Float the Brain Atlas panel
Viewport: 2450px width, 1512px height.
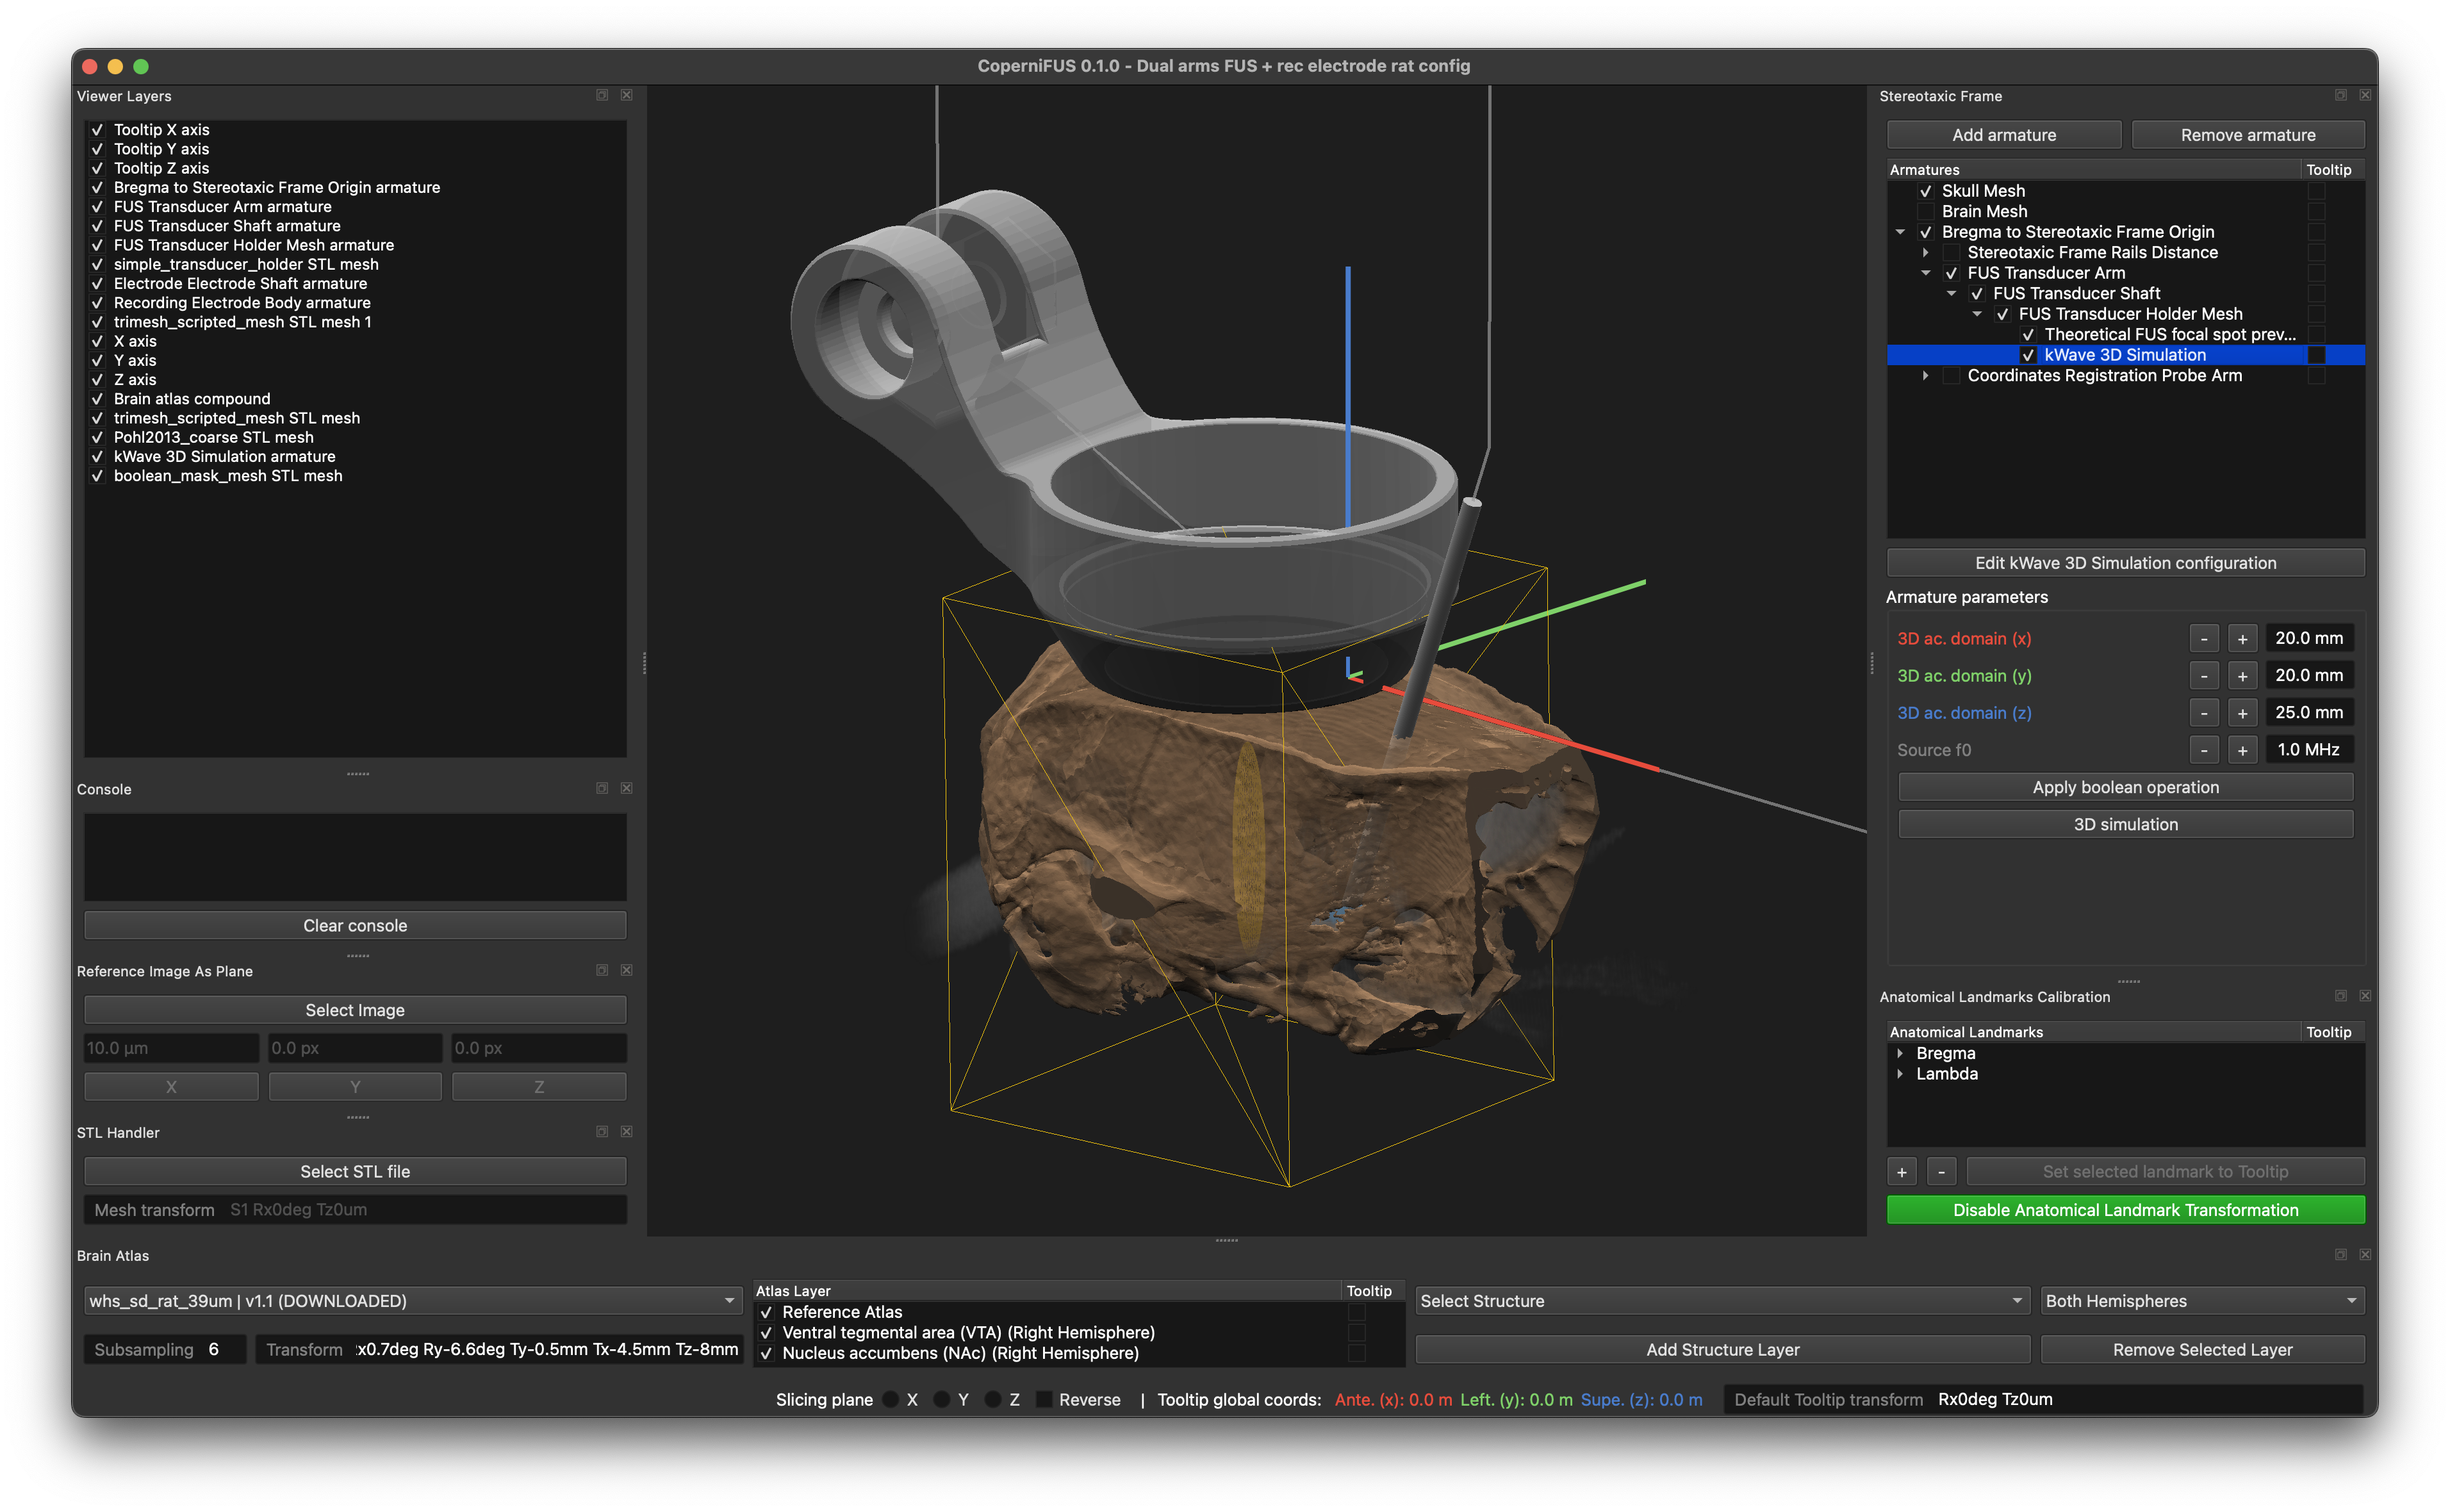(2340, 1254)
